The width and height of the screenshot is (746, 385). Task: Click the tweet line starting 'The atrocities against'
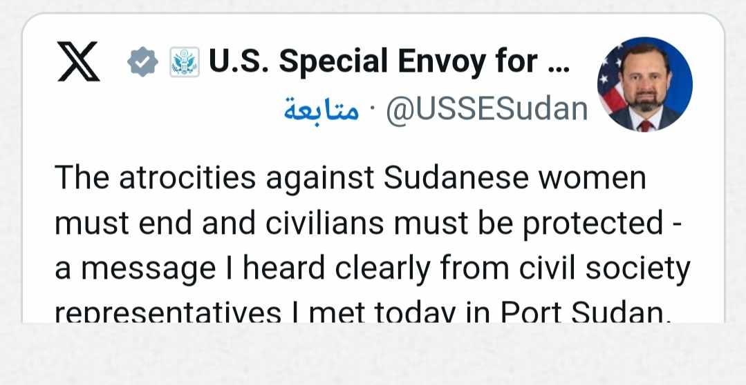coord(350,179)
